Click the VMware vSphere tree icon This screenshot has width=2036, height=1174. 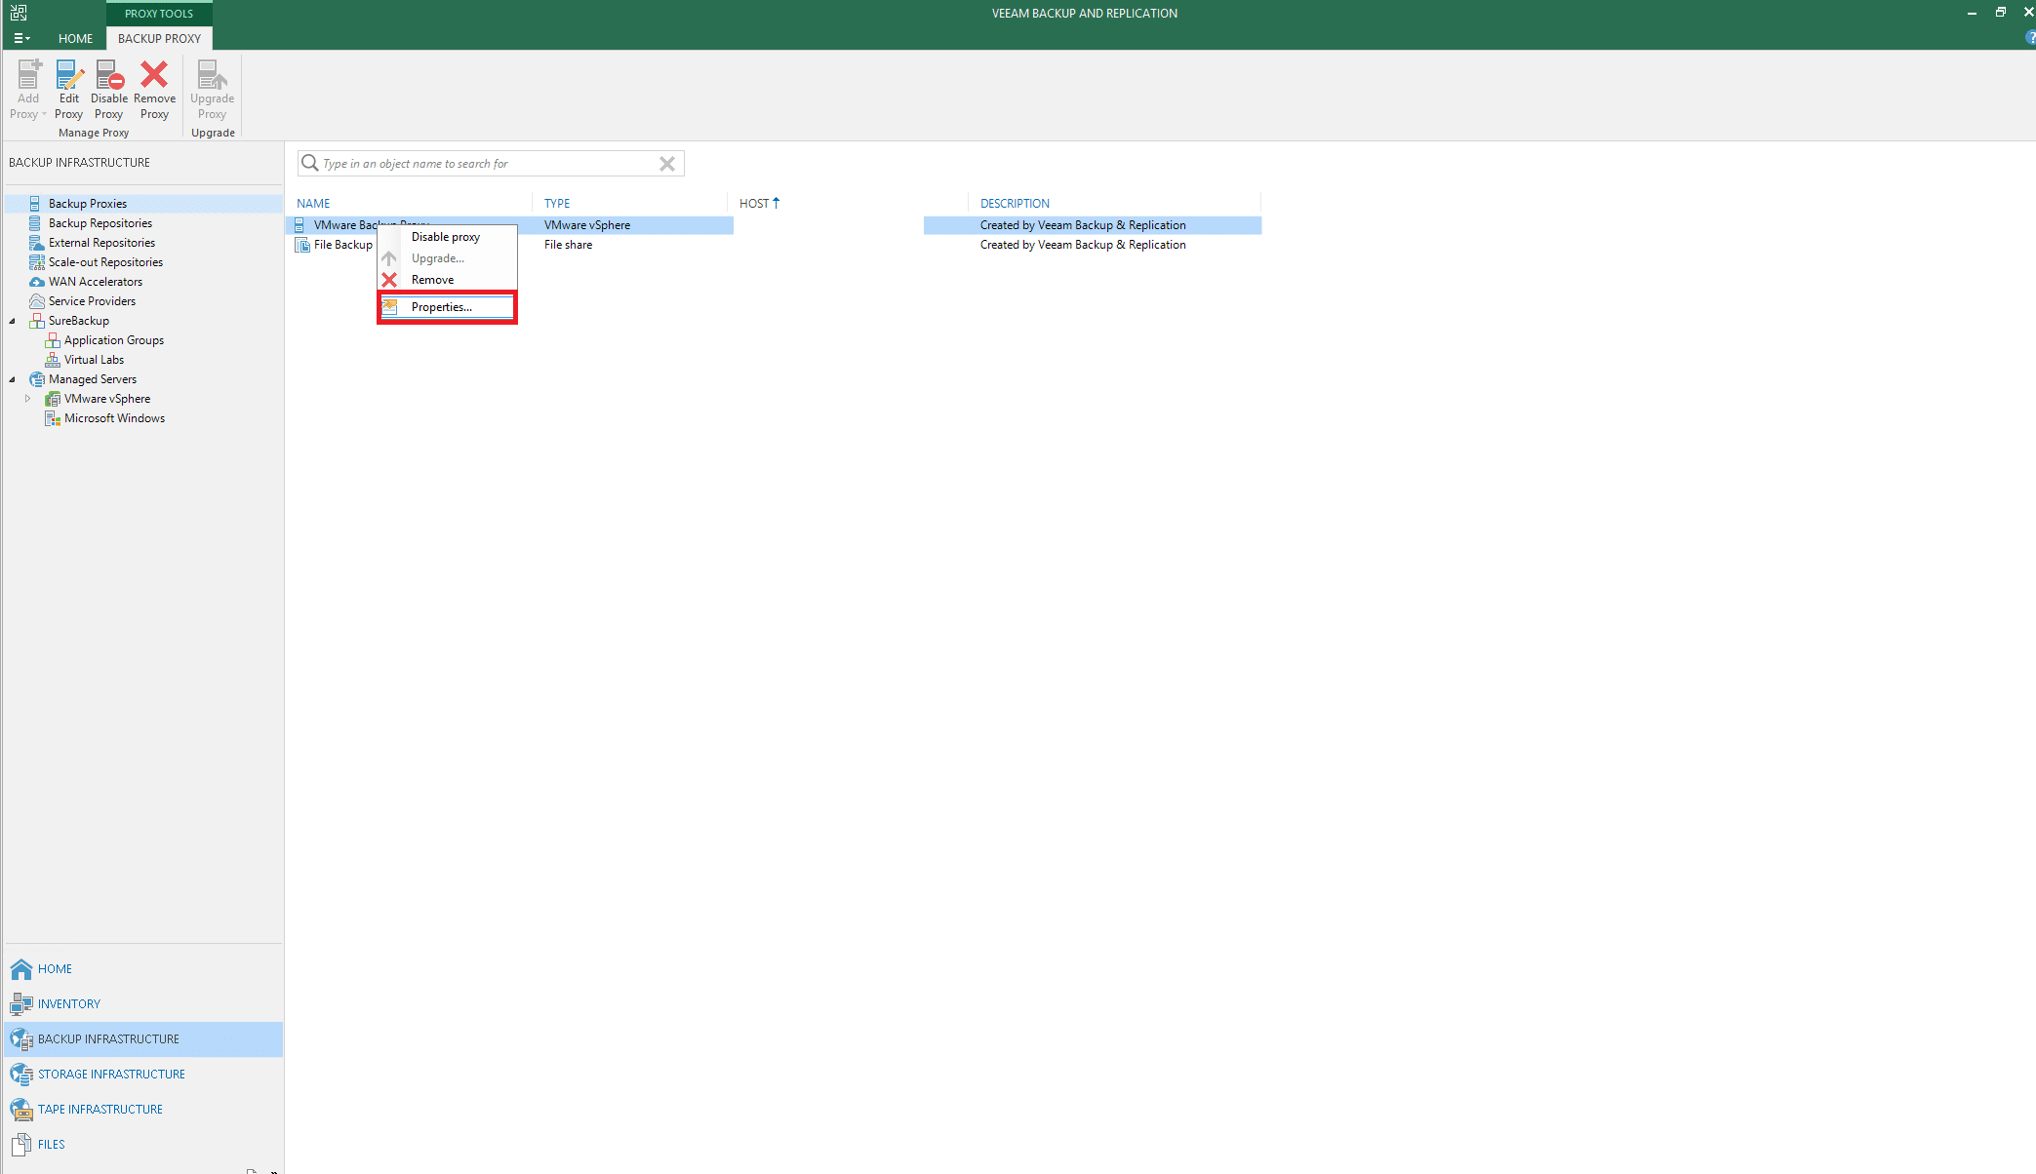(x=54, y=399)
